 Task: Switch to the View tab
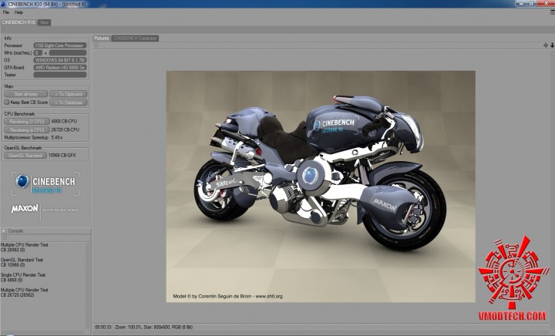tap(44, 22)
